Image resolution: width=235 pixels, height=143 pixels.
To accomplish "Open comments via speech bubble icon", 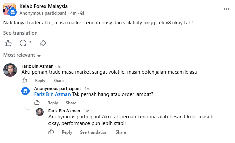I will click(23, 43).
